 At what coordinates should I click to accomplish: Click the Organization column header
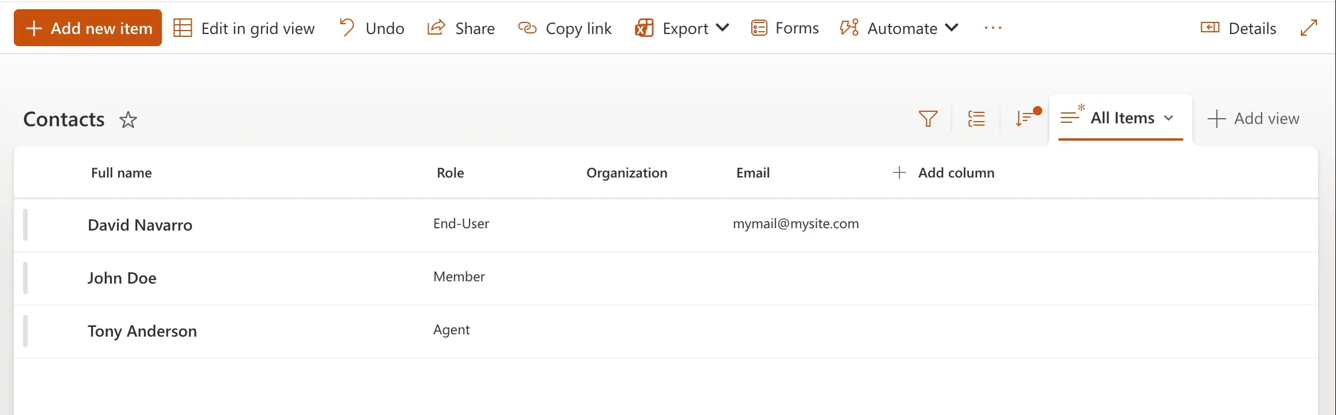[x=627, y=173]
